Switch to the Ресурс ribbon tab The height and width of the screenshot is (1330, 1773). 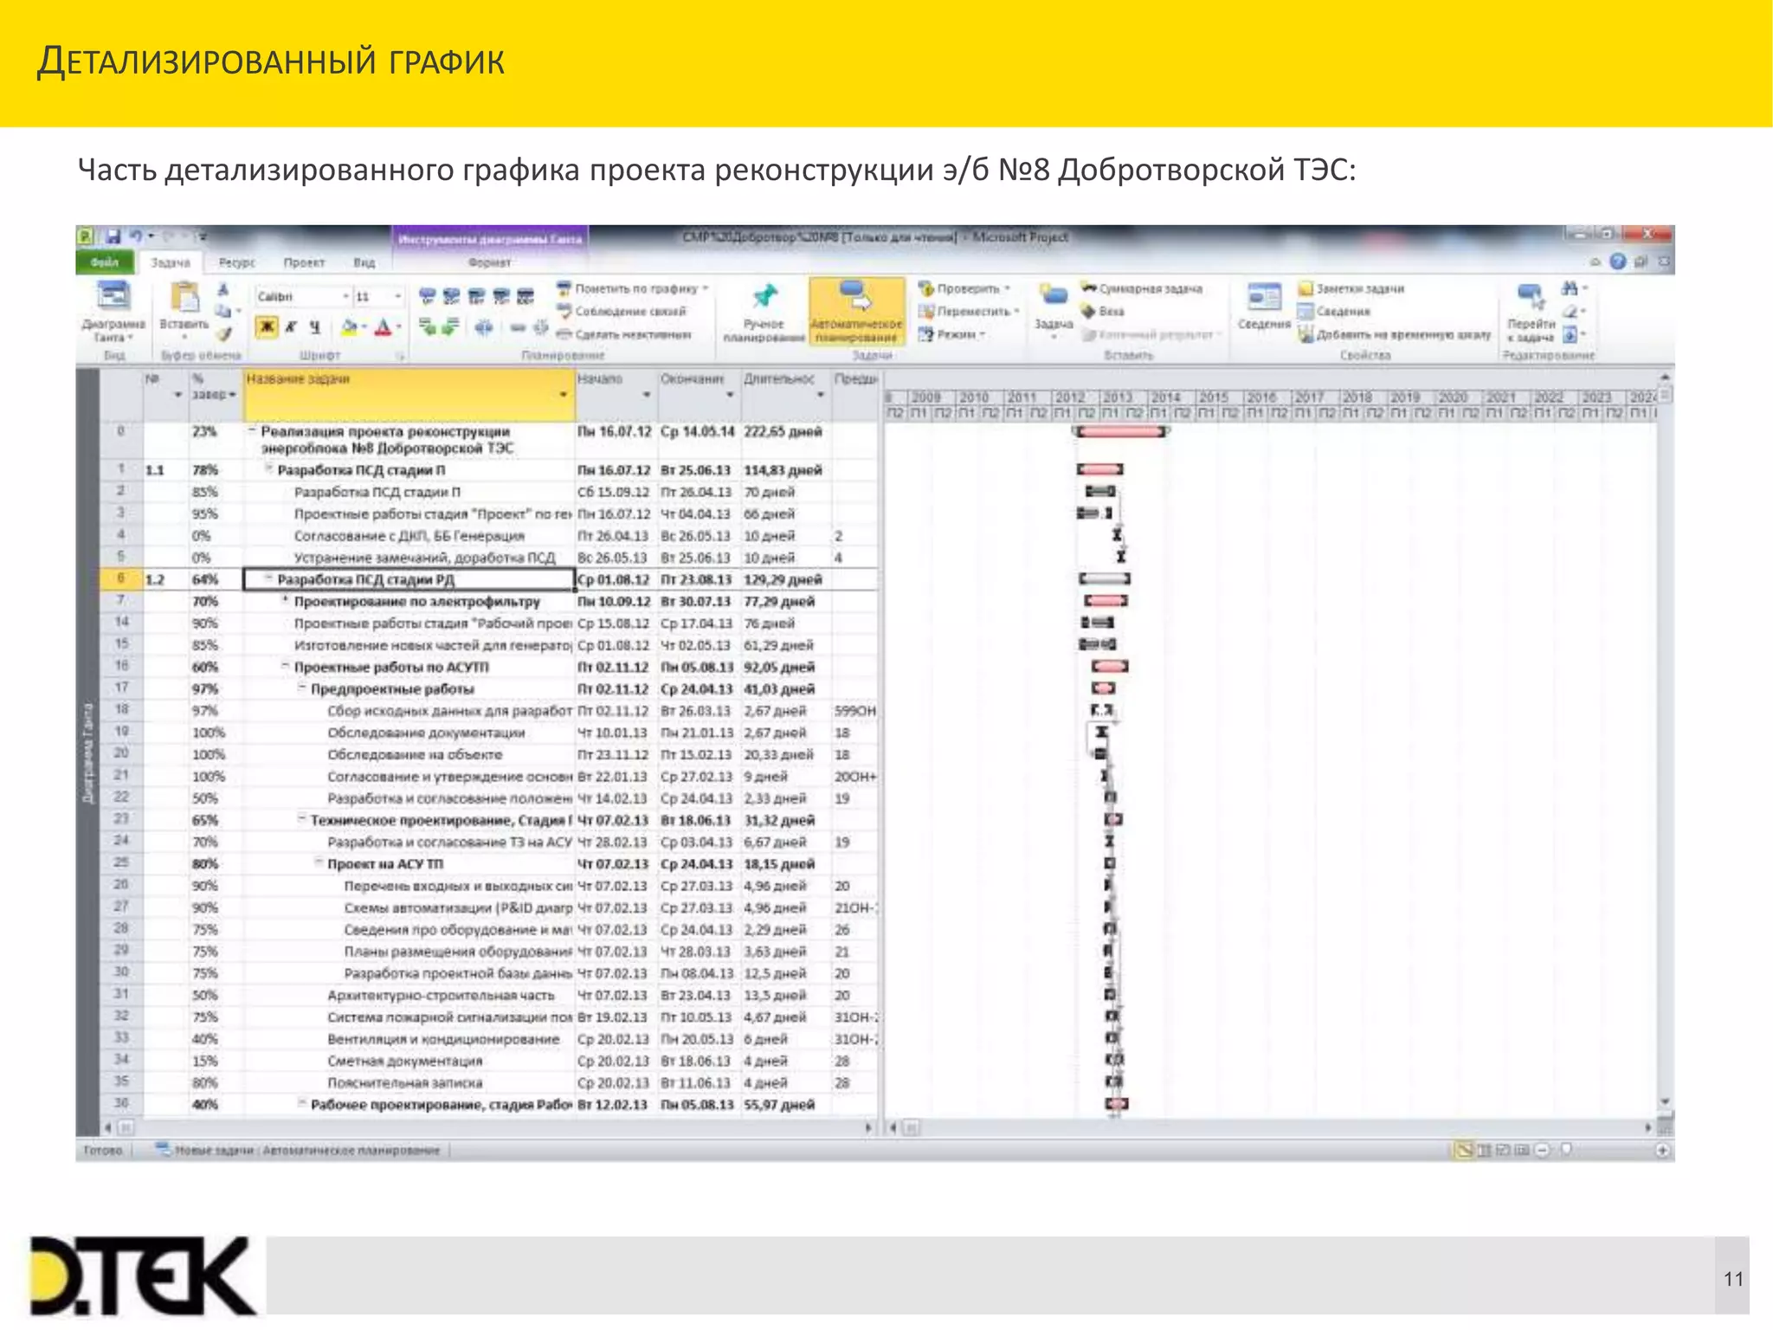[236, 262]
